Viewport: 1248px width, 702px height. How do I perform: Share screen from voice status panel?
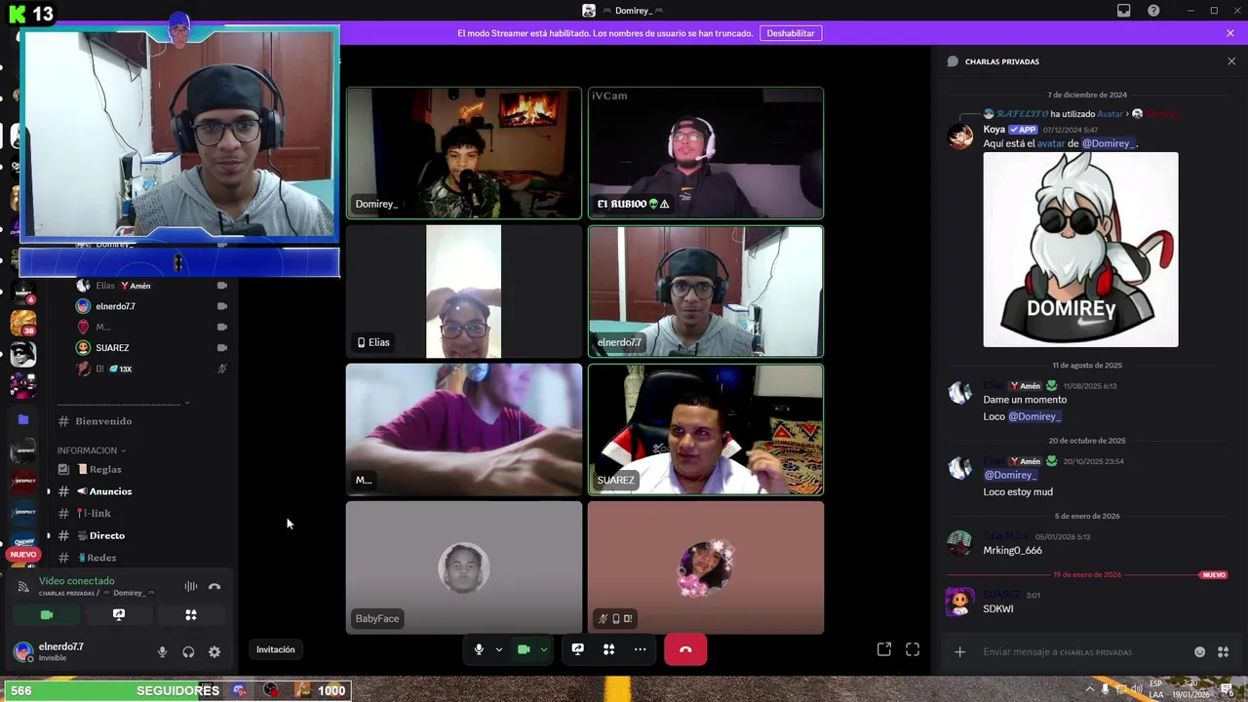coord(119,615)
